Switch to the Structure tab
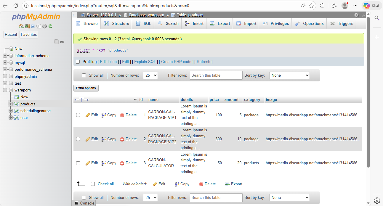 117,24
